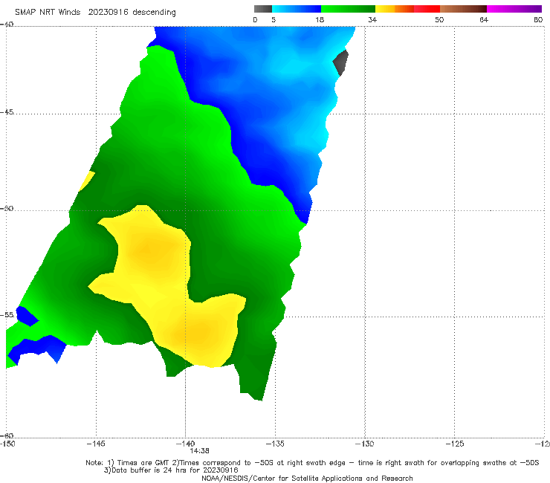
Task: Click the longitude axis label '-150'
Action: 7,444
